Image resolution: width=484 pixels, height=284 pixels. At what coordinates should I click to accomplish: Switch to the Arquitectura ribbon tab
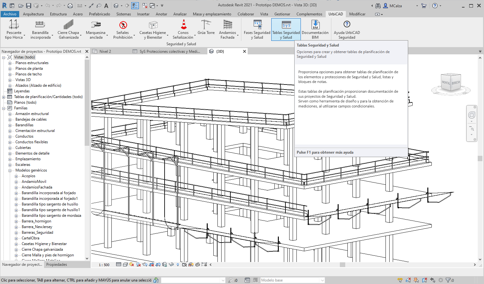click(33, 14)
